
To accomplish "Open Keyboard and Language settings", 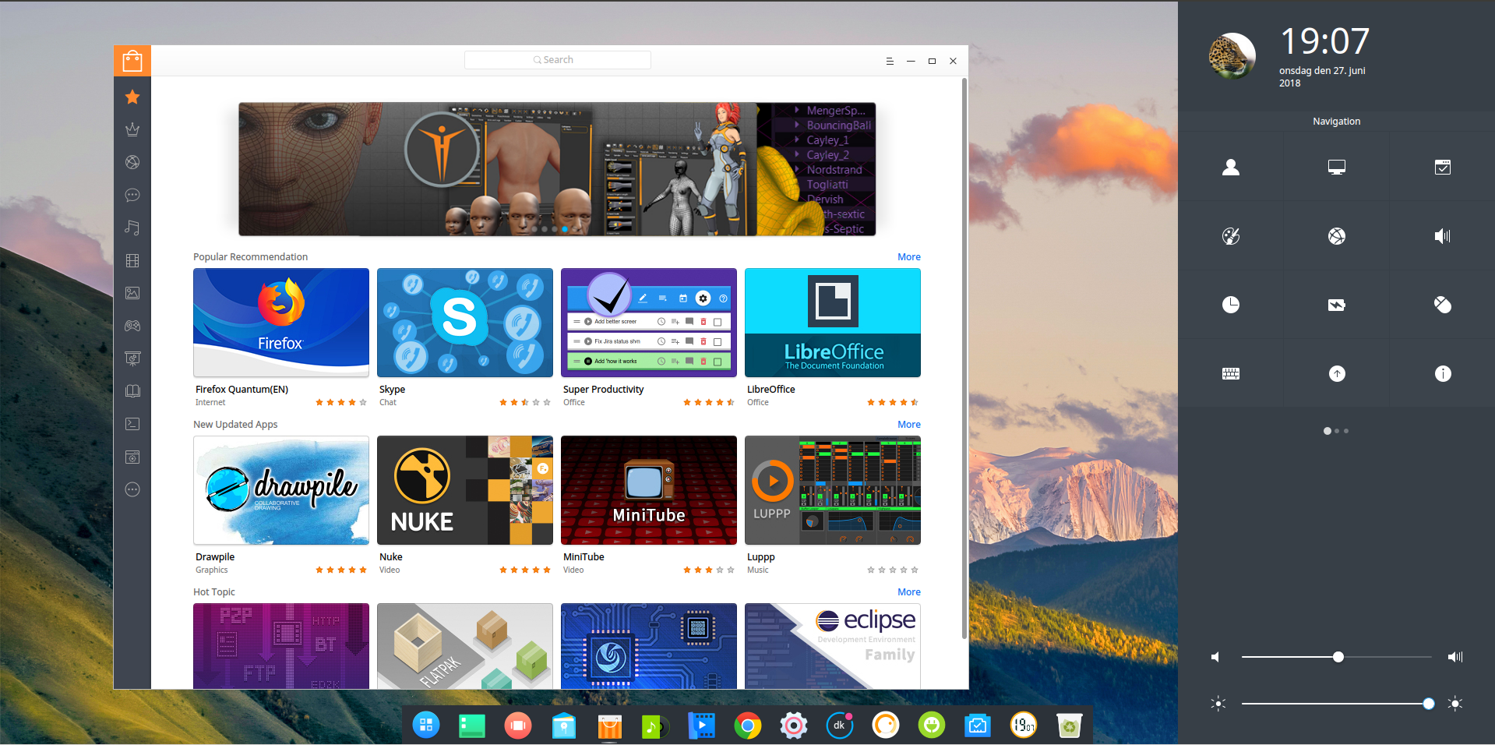I will tap(1231, 373).
